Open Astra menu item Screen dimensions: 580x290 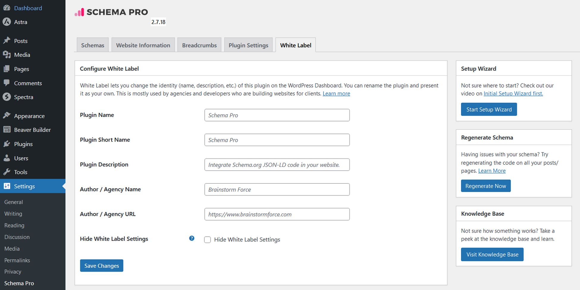[21, 22]
